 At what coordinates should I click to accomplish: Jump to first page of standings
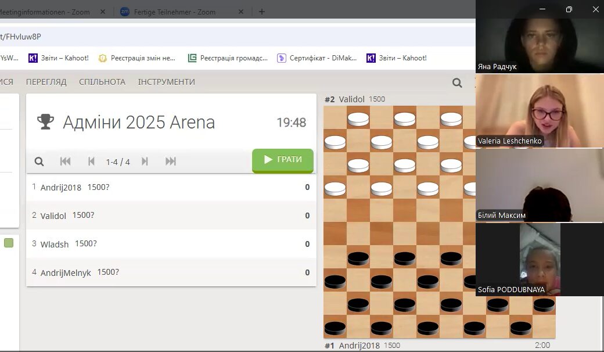pyautogui.click(x=65, y=161)
